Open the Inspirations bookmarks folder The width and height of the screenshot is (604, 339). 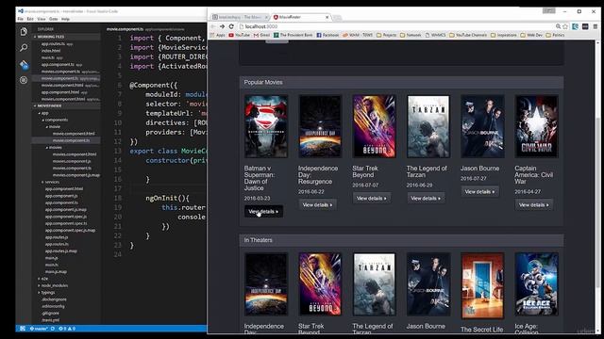coord(503,35)
